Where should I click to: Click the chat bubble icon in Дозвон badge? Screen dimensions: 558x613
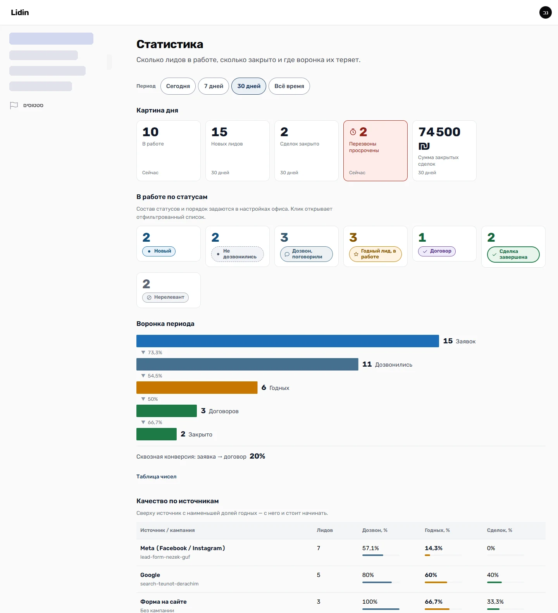point(287,254)
